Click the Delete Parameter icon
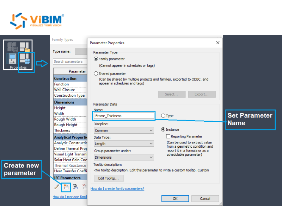 coord(85,187)
